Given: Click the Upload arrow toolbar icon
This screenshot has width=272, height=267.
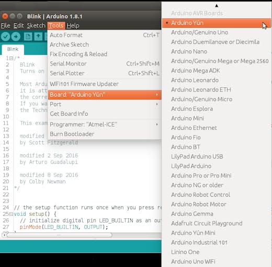Looking at the screenshot, I should [x=16, y=37].
